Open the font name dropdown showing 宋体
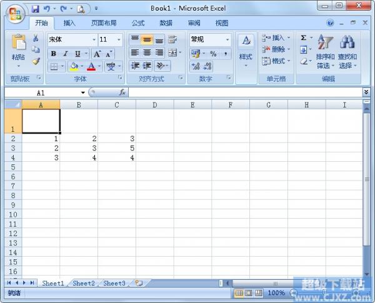The height and width of the screenshot is (303, 375). pyautogui.click(x=94, y=39)
